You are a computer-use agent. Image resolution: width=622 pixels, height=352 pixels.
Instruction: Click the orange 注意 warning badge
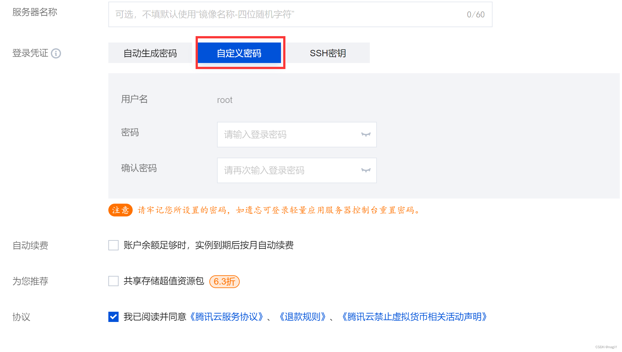coord(121,210)
